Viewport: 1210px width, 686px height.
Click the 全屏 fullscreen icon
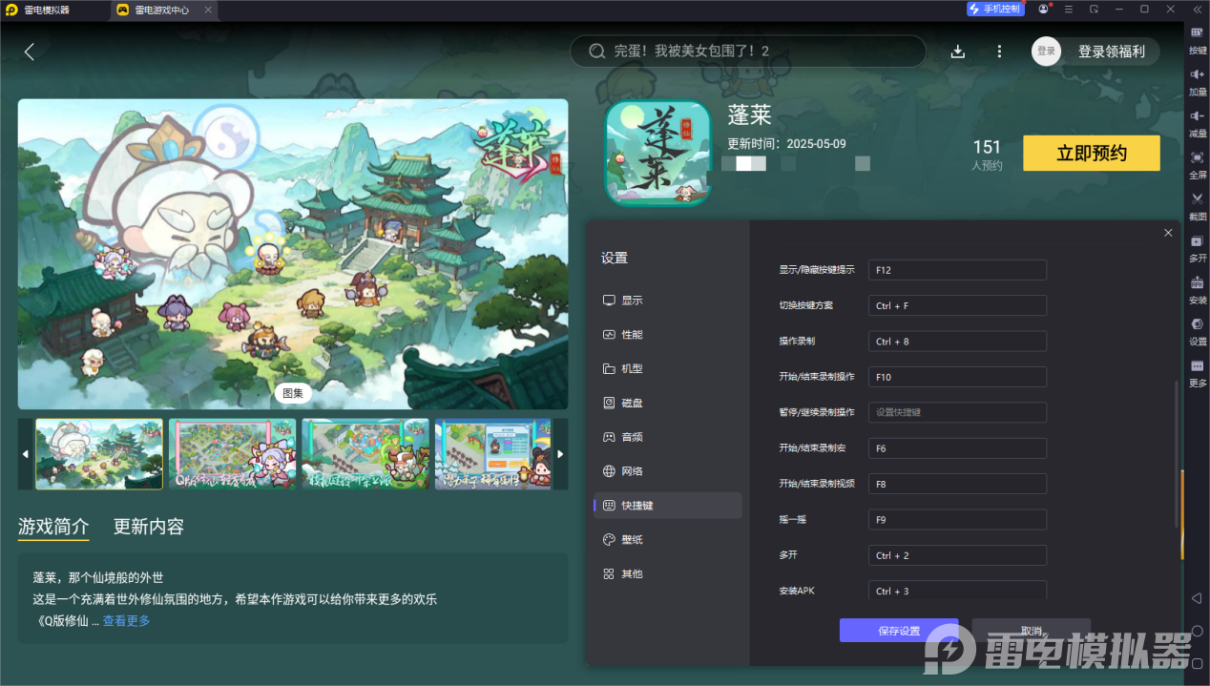click(x=1197, y=161)
